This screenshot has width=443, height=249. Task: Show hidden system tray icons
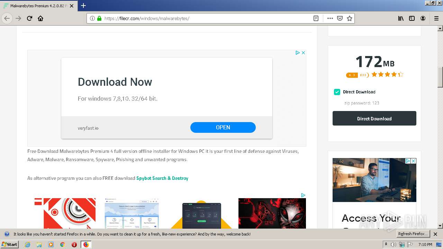(x=386, y=245)
